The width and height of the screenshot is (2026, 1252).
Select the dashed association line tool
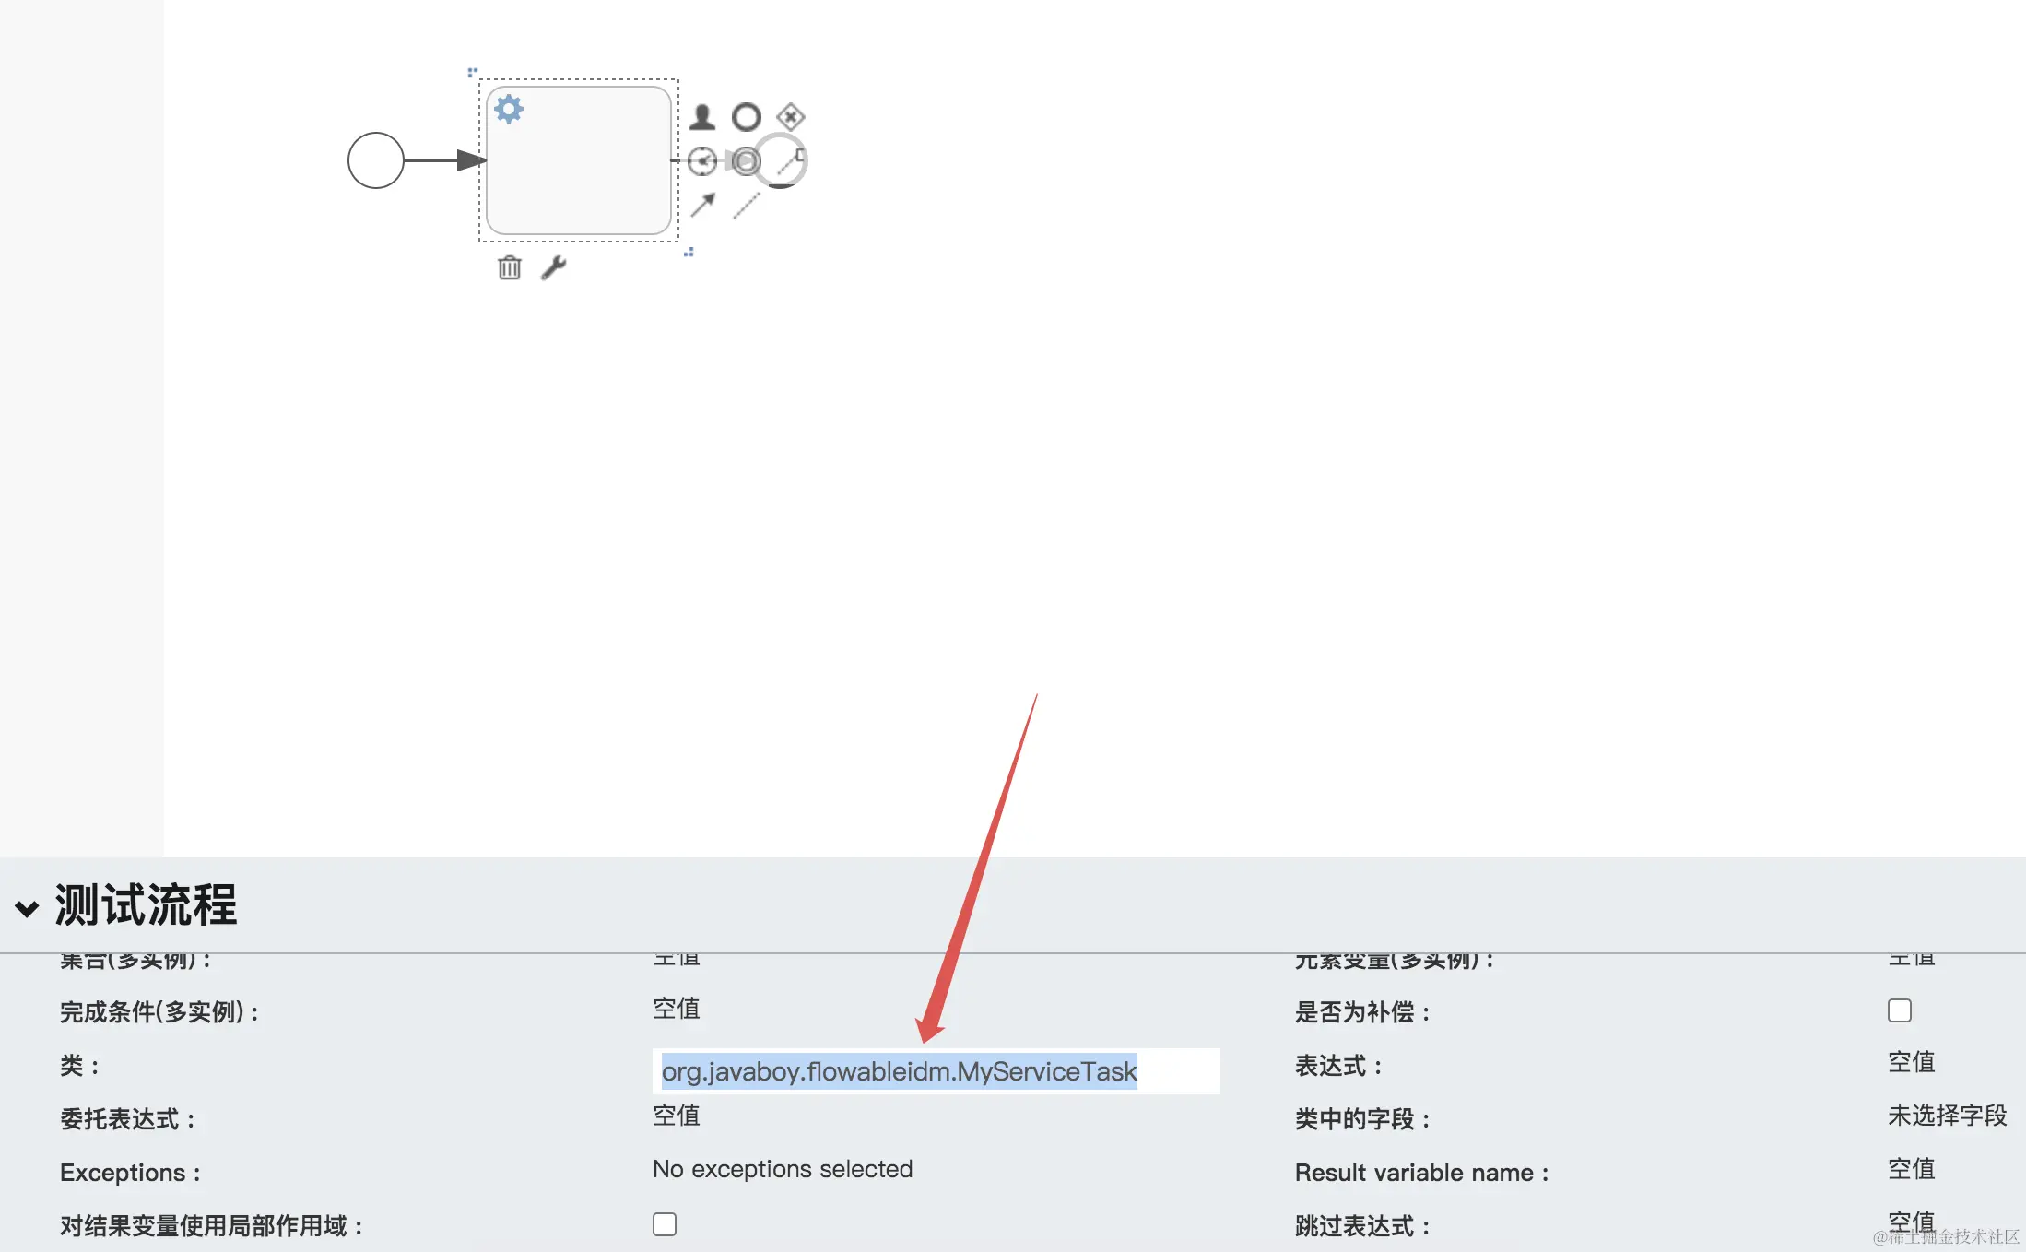point(746,205)
